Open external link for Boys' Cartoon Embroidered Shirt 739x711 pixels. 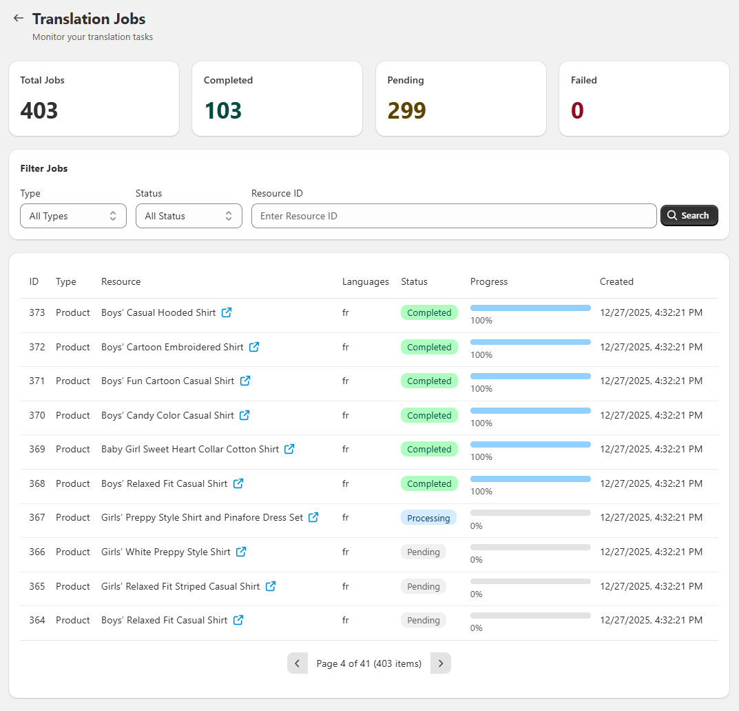pos(254,347)
